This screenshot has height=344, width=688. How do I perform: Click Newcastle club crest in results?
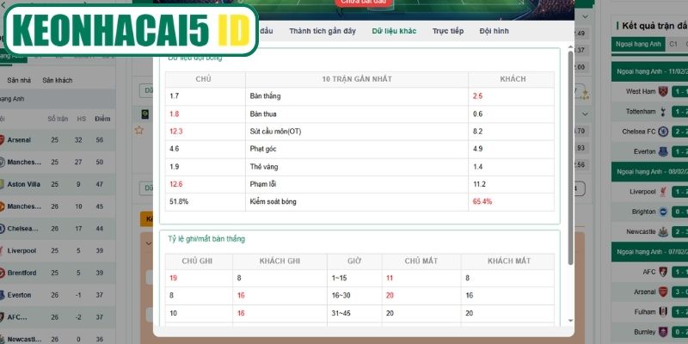point(663,231)
